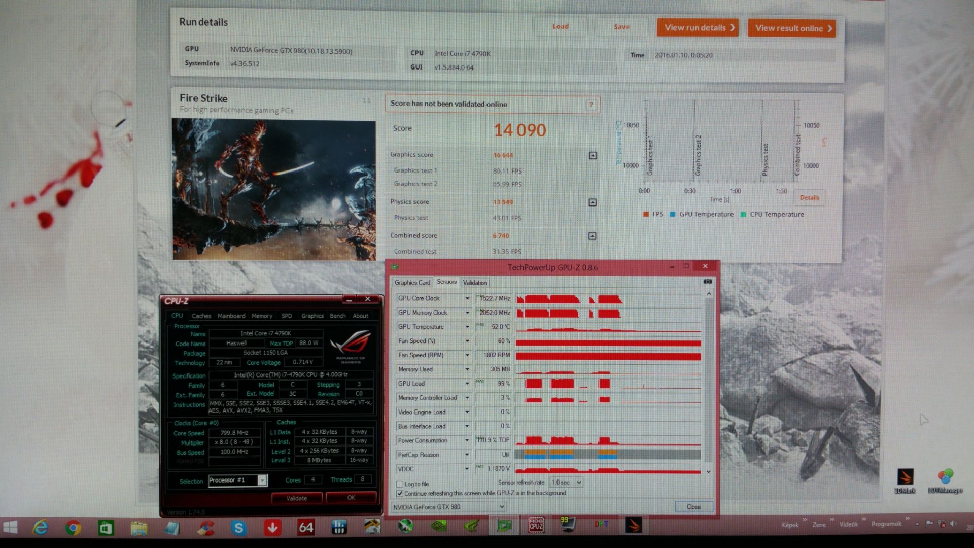Switch to 3DMark taskbar icon
974x548 pixels.
click(x=634, y=525)
